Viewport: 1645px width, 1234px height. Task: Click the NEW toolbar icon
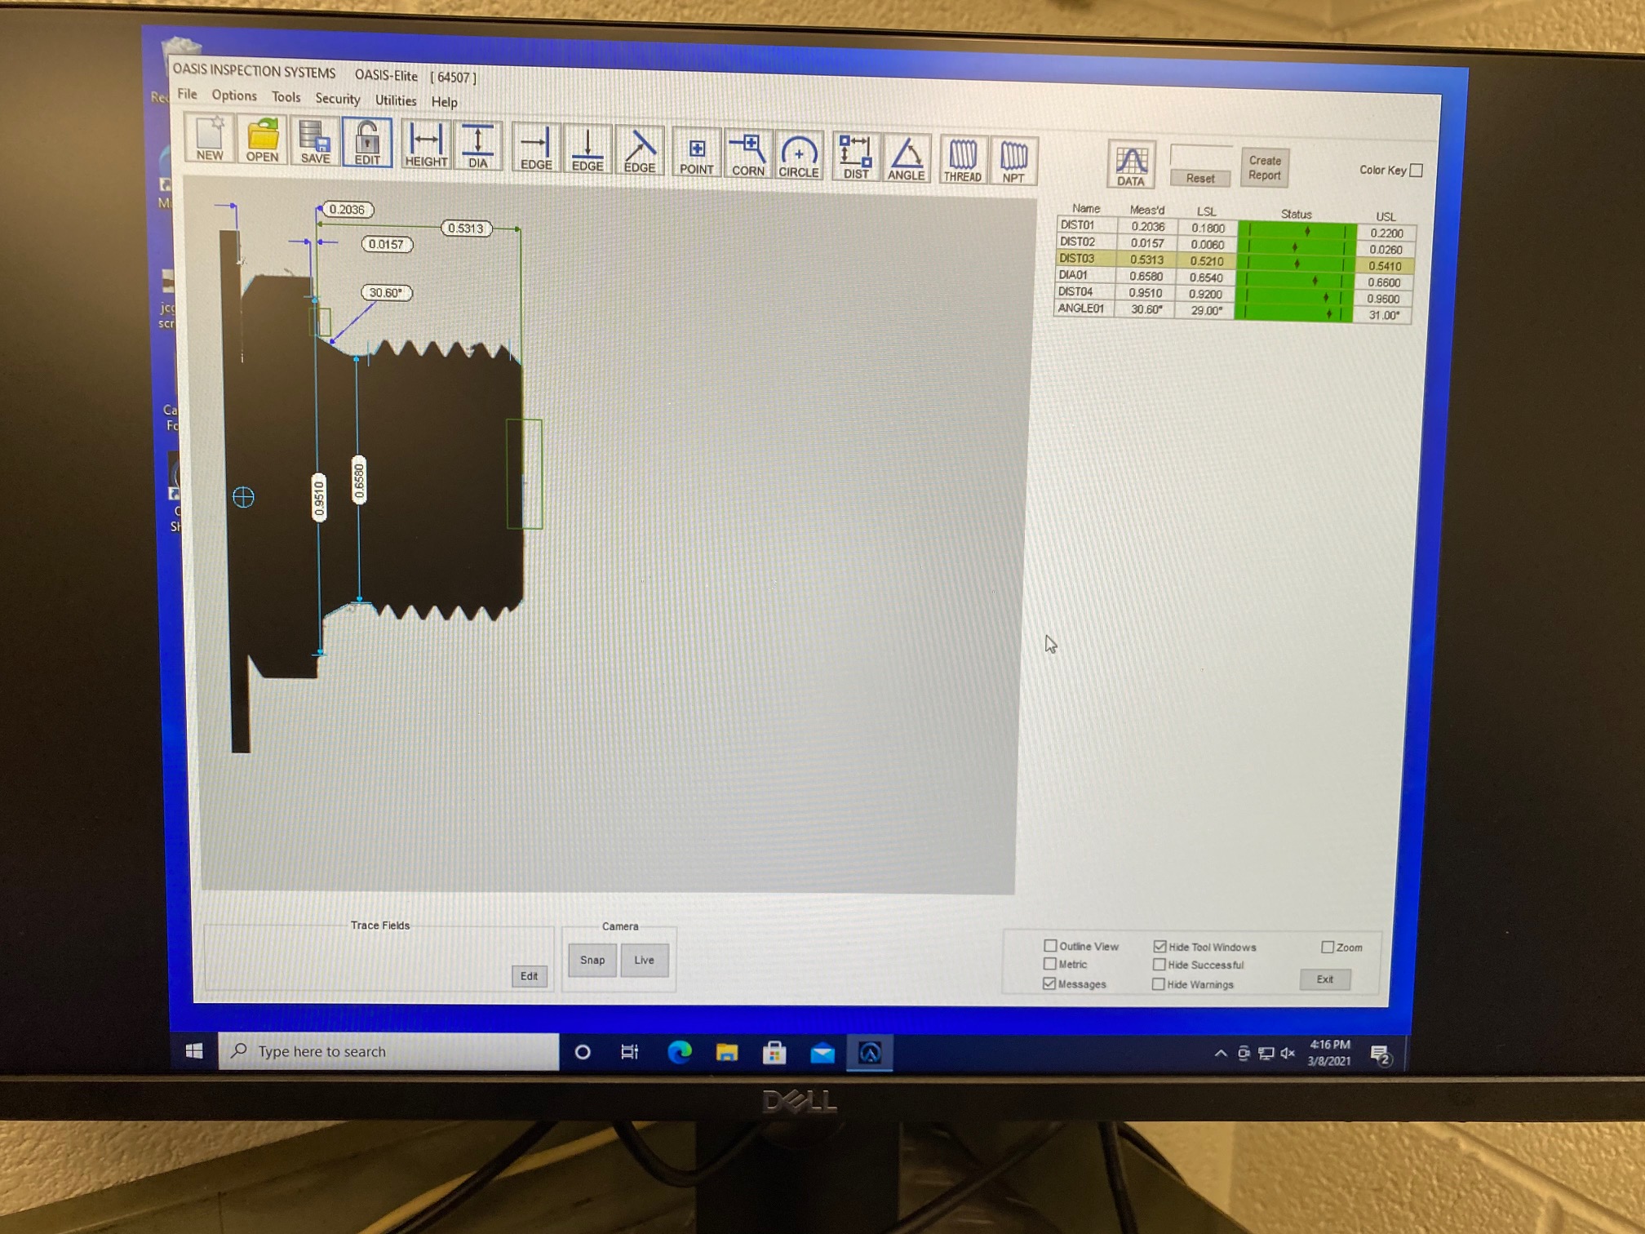[x=210, y=140]
